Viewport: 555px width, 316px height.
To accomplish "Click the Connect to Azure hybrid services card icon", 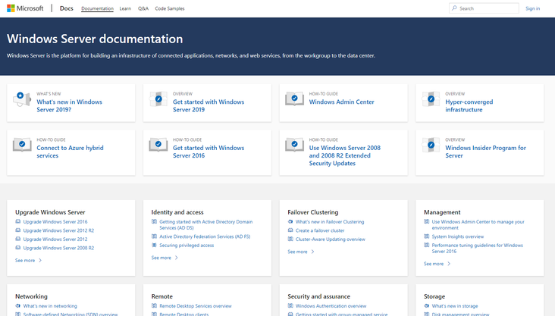I will [x=22, y=145].
